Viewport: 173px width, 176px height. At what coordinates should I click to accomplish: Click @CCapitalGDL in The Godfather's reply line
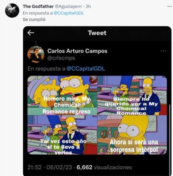[x=69, y=13]
